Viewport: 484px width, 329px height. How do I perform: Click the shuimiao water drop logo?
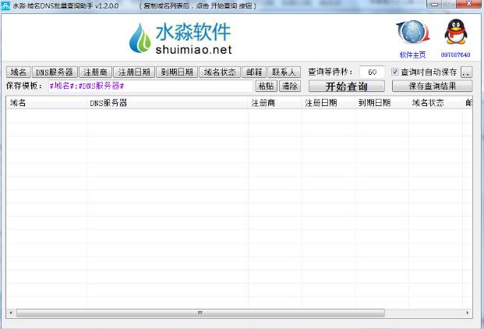coord(141,38)
